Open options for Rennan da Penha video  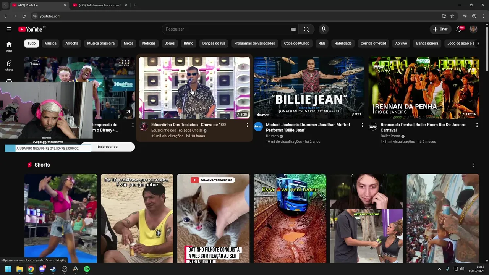[x=477, y=125]
